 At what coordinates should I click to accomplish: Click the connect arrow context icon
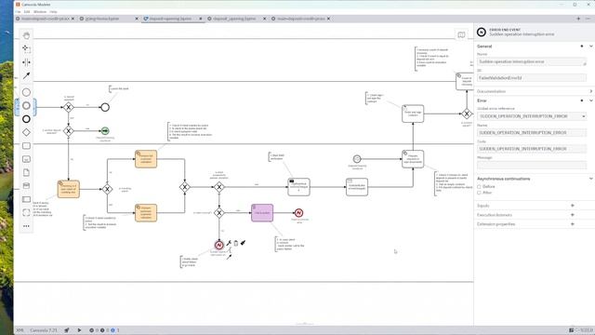[229, 257]
